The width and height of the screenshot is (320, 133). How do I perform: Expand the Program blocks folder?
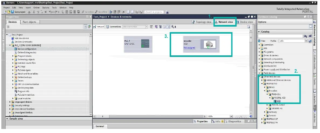tap(13, 56)
